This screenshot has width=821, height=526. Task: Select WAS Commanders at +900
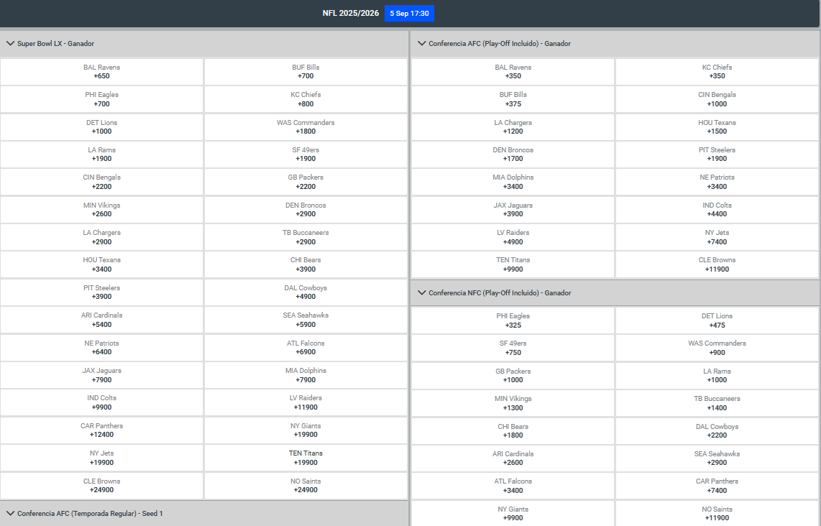717,348
